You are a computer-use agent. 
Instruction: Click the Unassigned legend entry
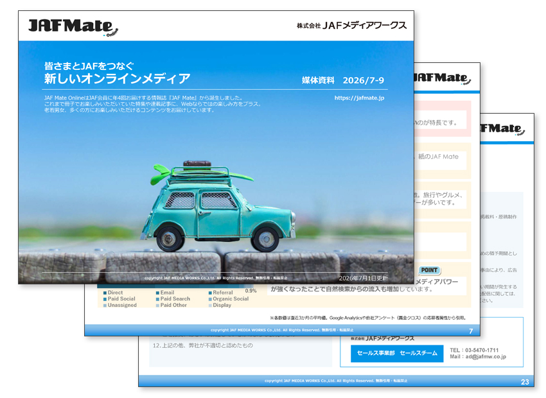(119, 305)
